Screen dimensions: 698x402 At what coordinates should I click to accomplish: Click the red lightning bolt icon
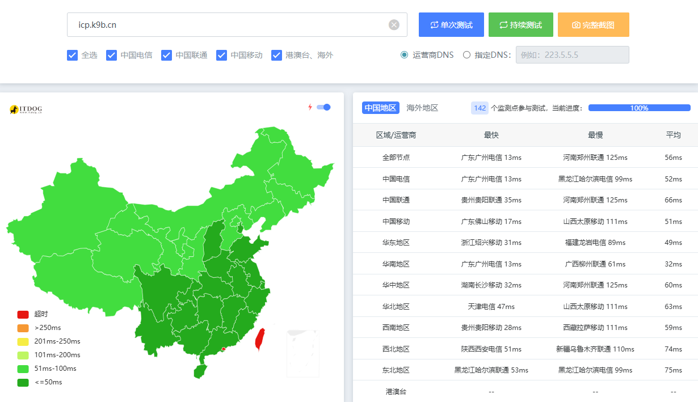coord(310,107)
